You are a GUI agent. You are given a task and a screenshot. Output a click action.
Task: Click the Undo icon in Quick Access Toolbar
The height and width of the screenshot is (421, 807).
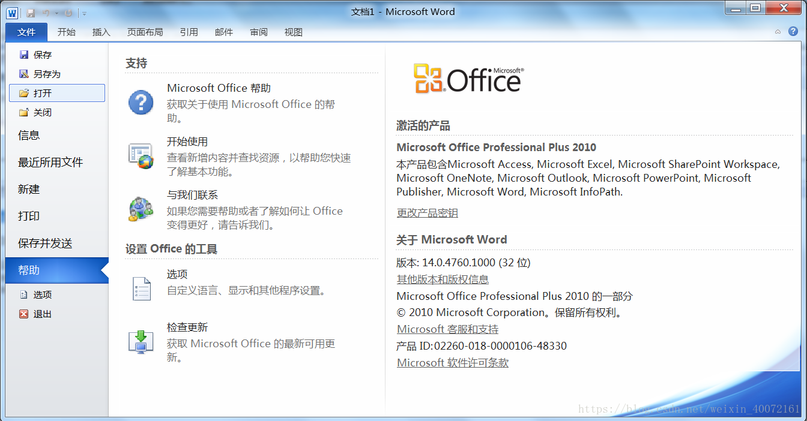[46, 13]
